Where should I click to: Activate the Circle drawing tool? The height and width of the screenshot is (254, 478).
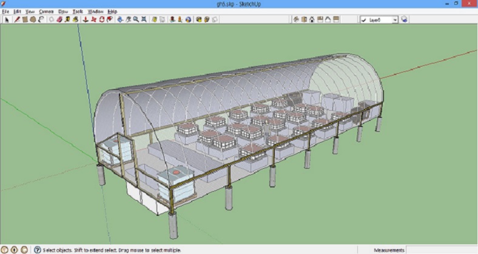coord(33,20)
